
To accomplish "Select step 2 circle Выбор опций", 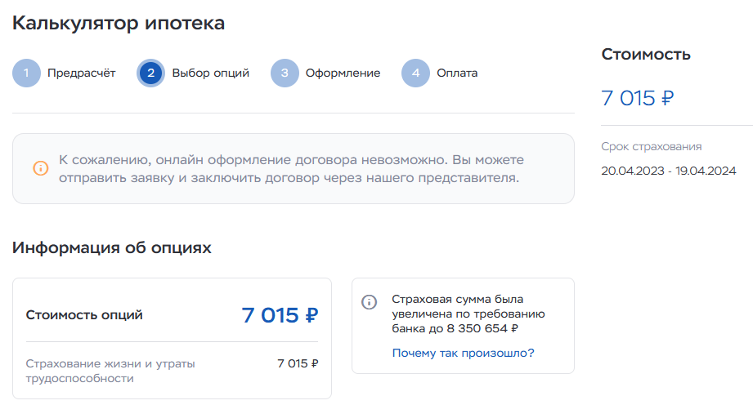I will pos(150,73).
